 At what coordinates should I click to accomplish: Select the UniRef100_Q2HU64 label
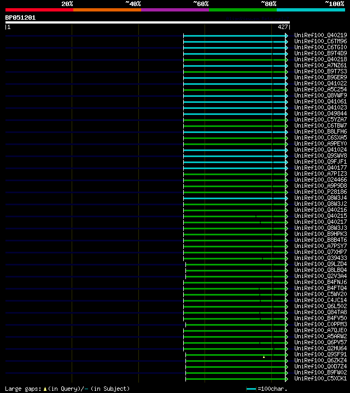(320, 348)
